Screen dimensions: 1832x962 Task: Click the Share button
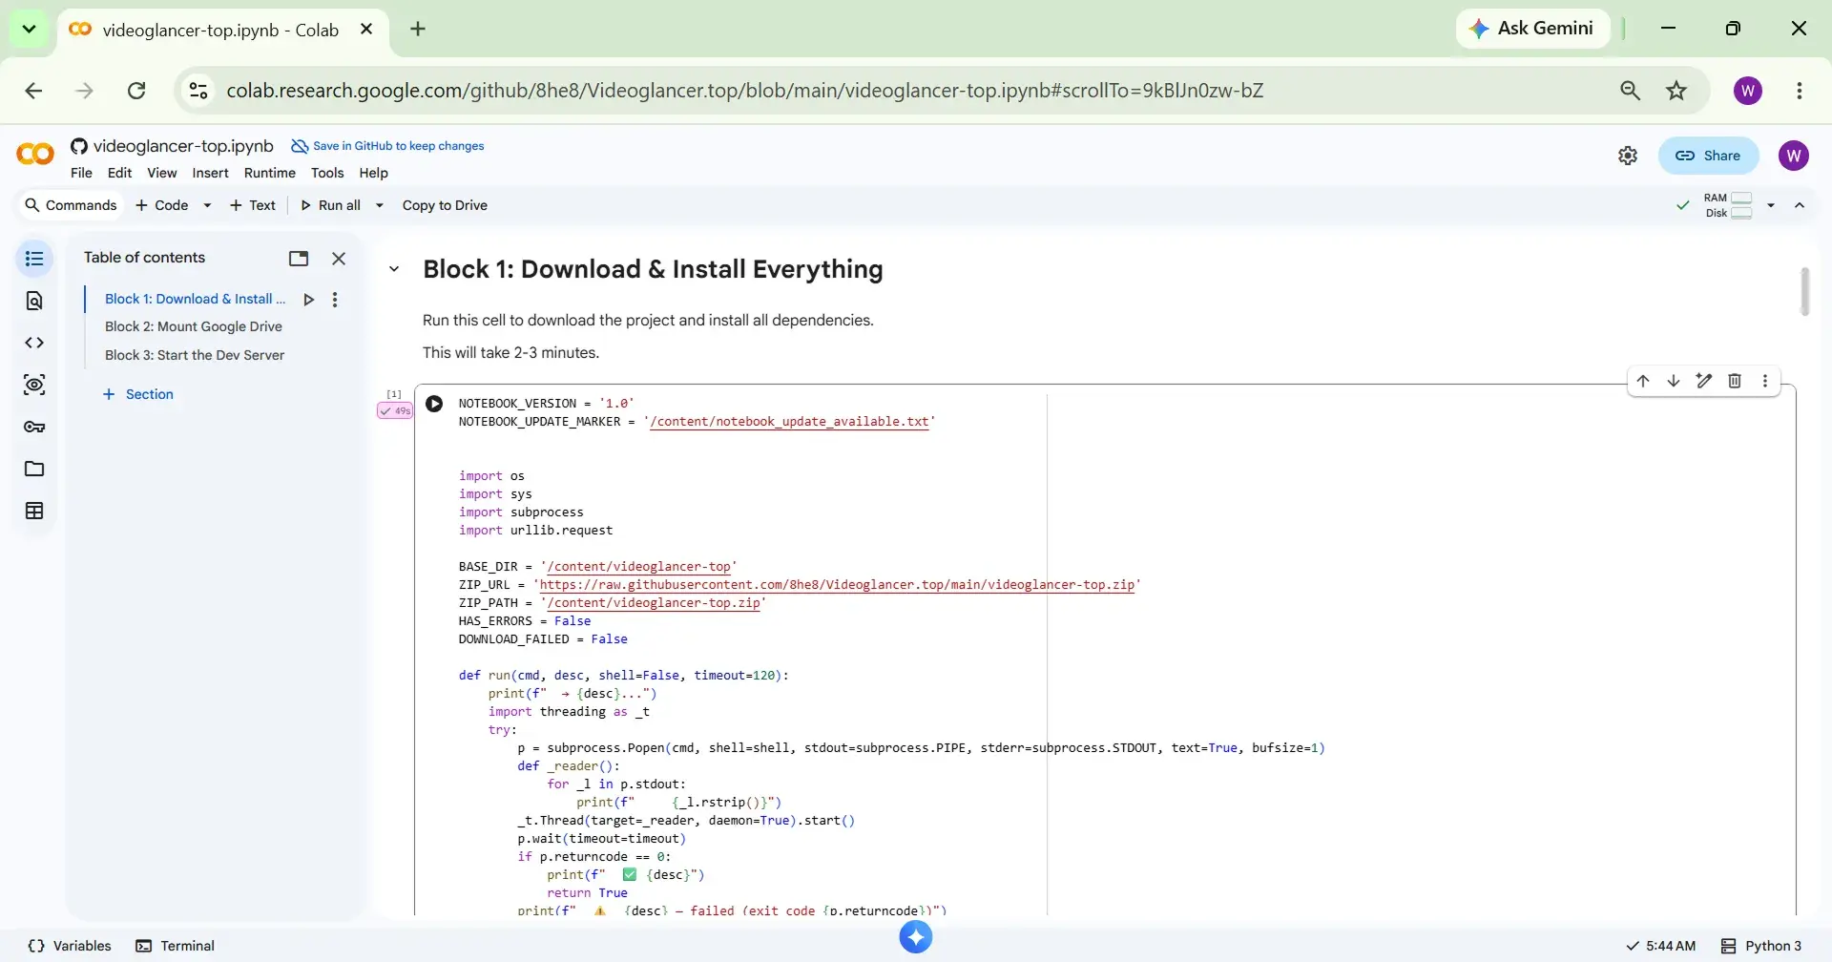pos(1708,156)
